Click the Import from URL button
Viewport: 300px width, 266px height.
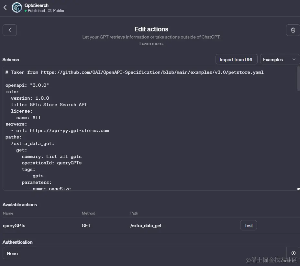point(237,60)
